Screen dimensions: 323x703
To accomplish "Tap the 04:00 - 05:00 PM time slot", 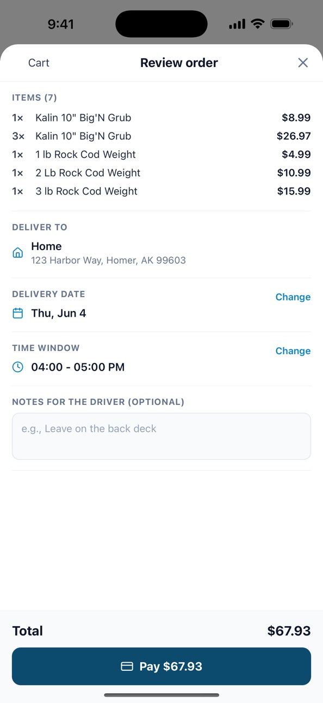I will point(78,367).
